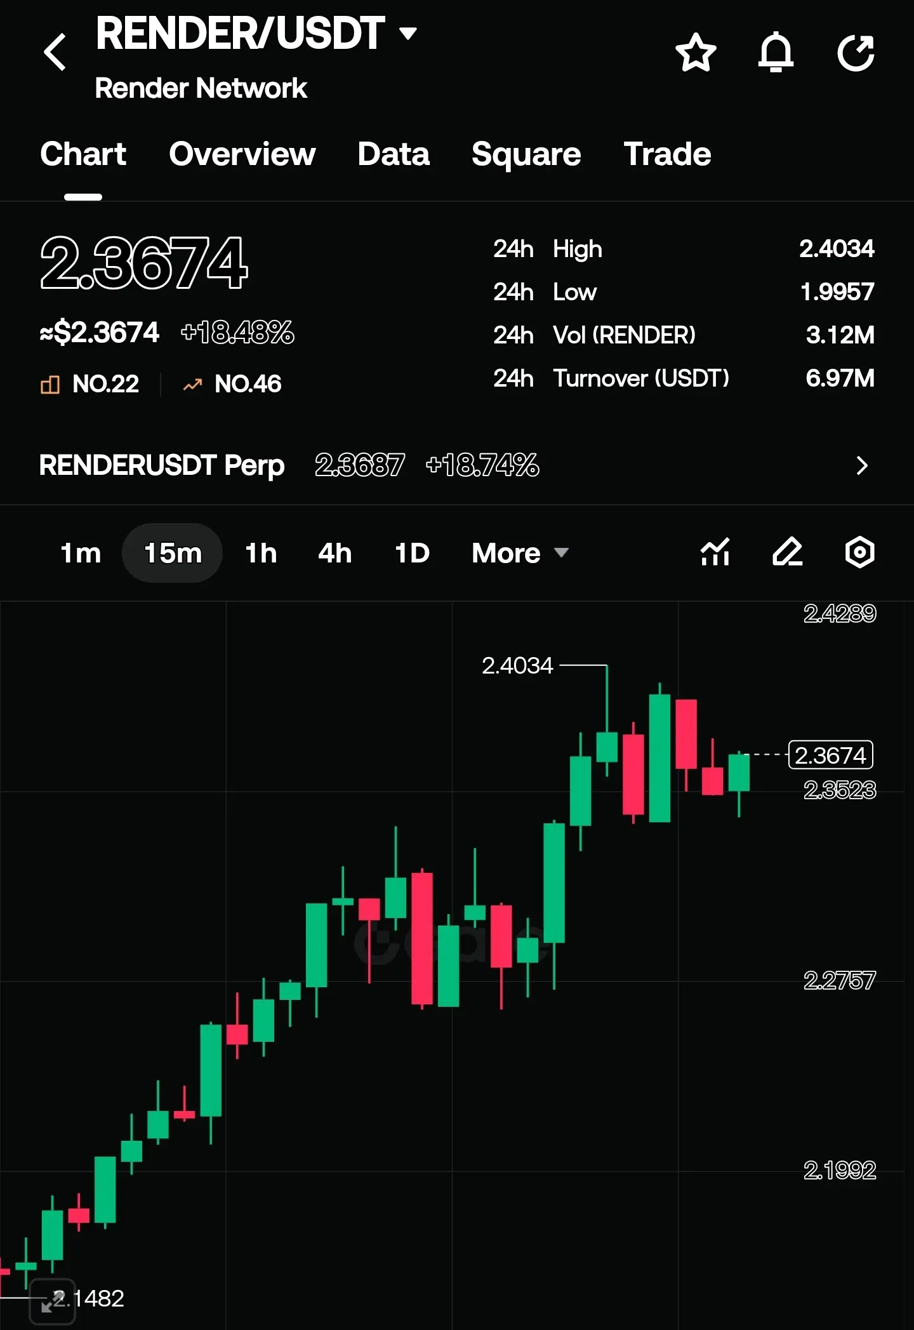The width and height of the screenshot is (914, 1330).
Task: Tap the 2.3523 price axis label
Action: coord(840,790)
